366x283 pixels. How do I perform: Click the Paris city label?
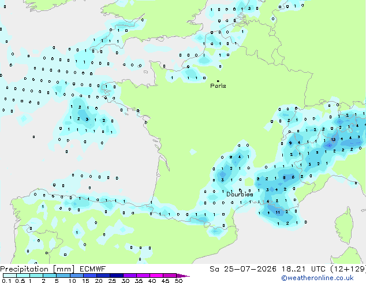click(218, 86)
